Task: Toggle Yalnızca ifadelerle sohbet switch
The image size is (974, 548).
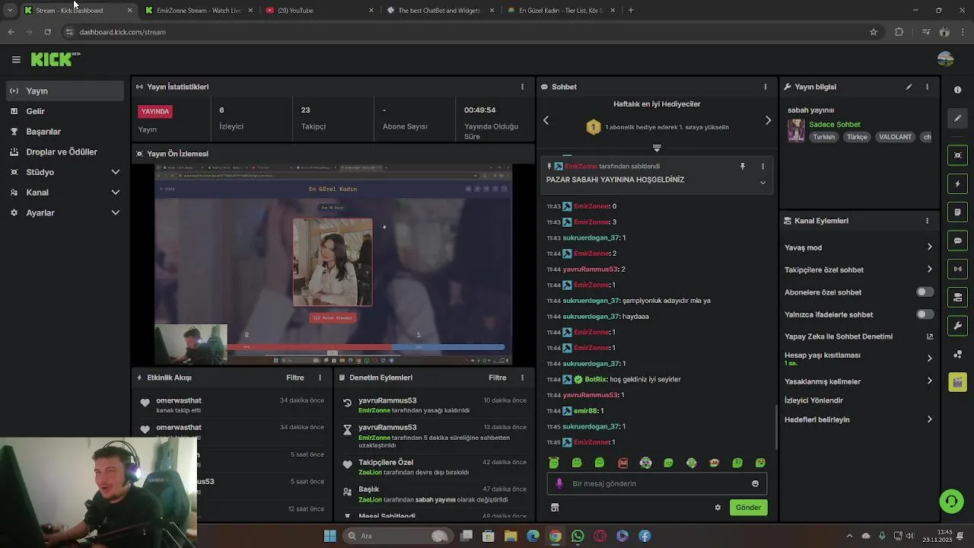Action: pyautogui.click(x=925, y=314)
